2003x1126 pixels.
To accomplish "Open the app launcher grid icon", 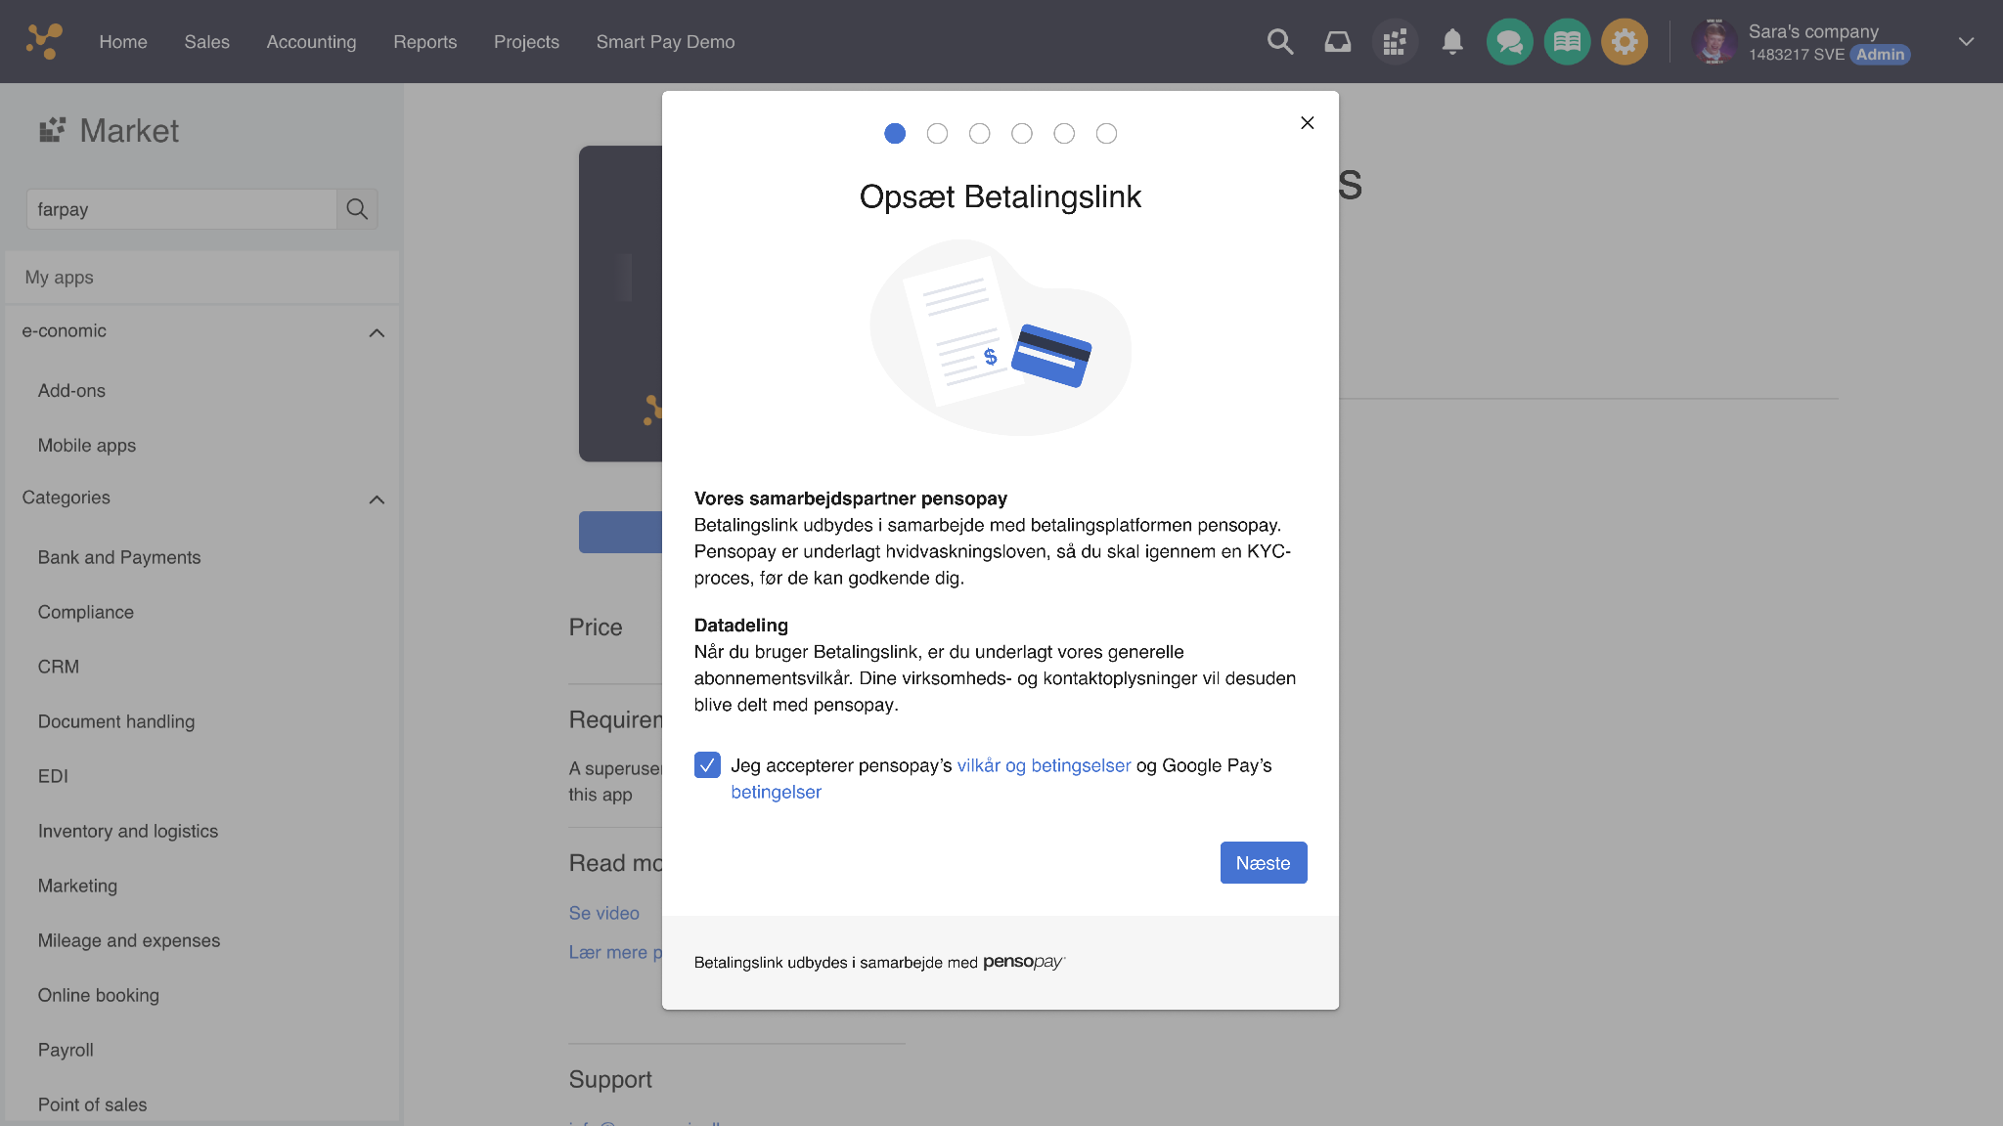I will 1396,41.
